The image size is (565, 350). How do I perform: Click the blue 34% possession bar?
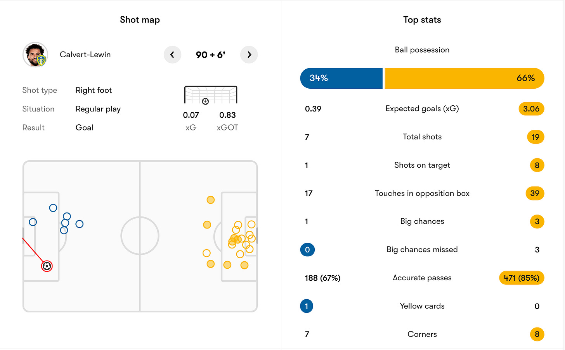pos(341,78)
